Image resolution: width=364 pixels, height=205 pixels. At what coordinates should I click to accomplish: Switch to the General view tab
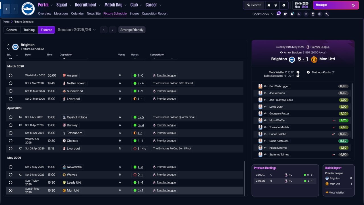coord(12,30)
